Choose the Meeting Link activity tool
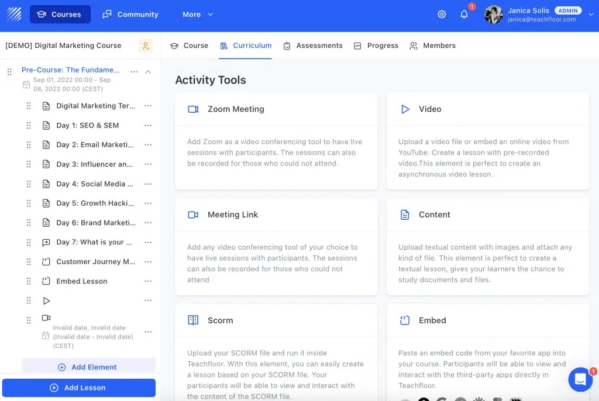Screen dimensions: 599x401 276,247
